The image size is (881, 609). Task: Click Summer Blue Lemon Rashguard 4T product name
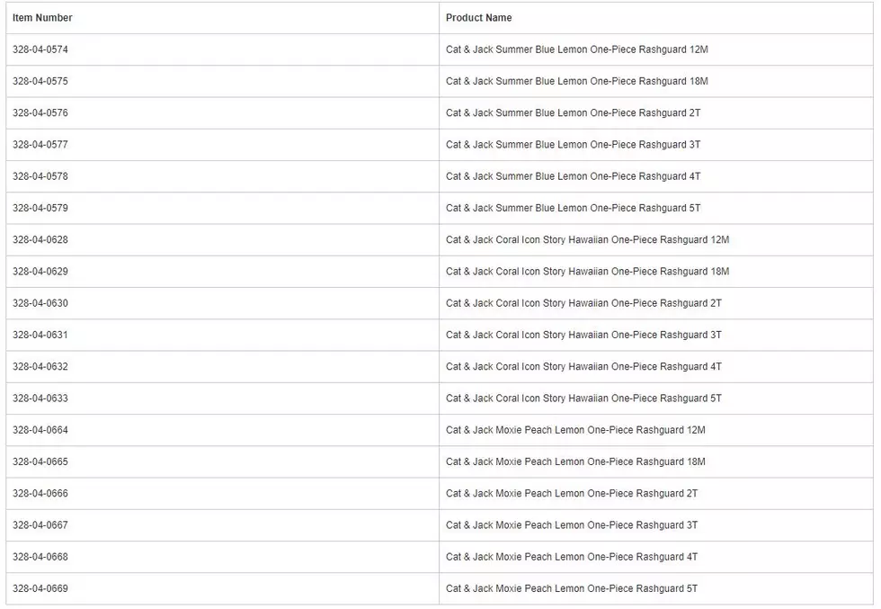point(574,176)
